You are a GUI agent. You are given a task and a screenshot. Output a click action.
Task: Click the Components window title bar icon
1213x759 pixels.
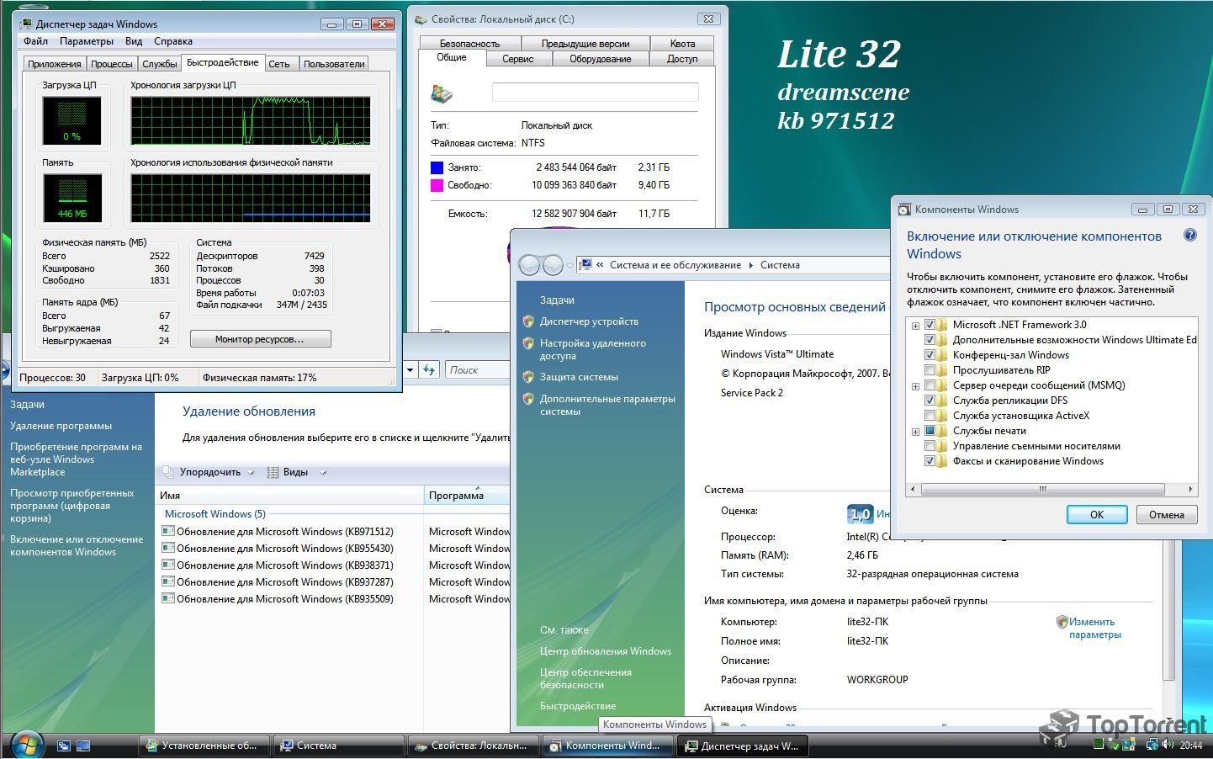point(904,210)
